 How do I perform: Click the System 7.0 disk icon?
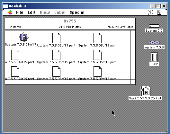154,26
